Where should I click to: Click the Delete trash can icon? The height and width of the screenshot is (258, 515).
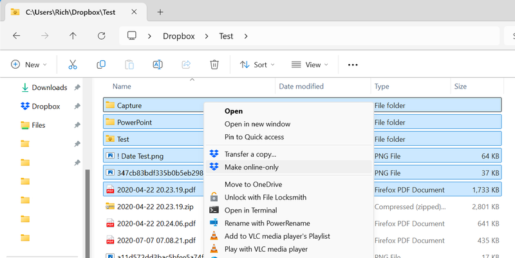tap(214, 65)
